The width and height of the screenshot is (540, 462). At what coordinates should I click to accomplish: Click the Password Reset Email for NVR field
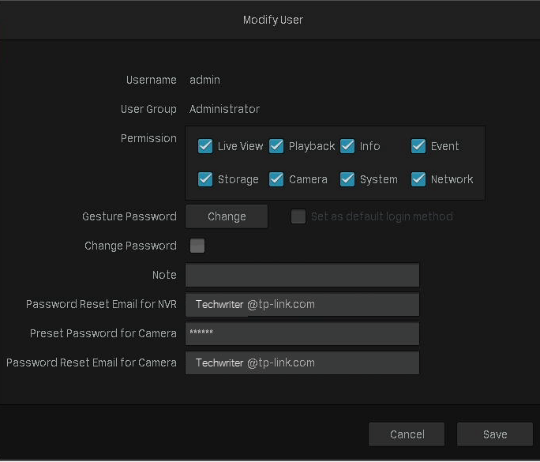302,304
